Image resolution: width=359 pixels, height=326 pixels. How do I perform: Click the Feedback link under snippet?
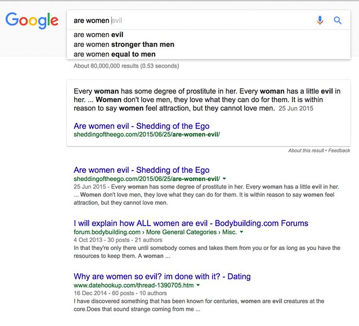click(x=340, y=151)
